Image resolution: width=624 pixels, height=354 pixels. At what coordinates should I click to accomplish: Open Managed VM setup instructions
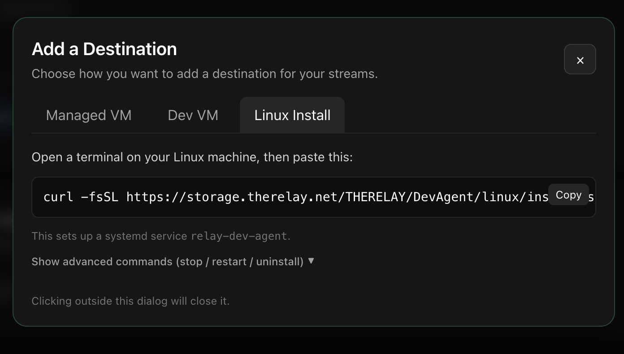(88, 115)
